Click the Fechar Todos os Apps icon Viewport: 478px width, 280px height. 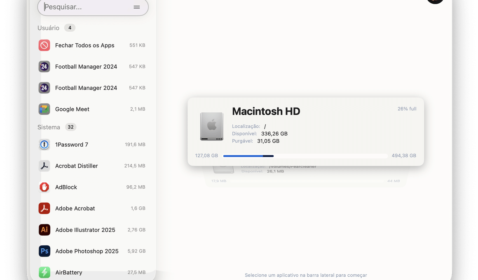coord(44,45)
